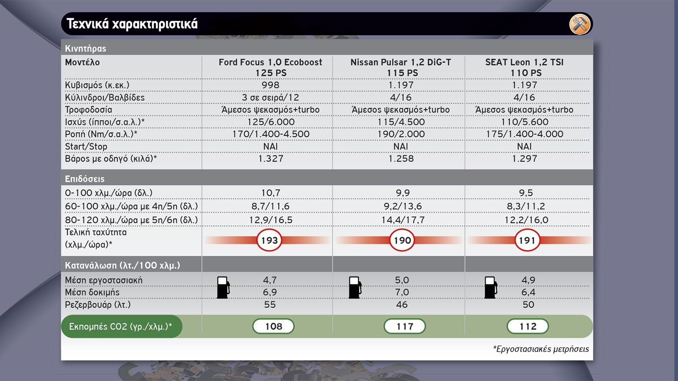Click the 9,5 acceleration value
The width and height of the screenshot is (678, 381).
pos(526,193)
